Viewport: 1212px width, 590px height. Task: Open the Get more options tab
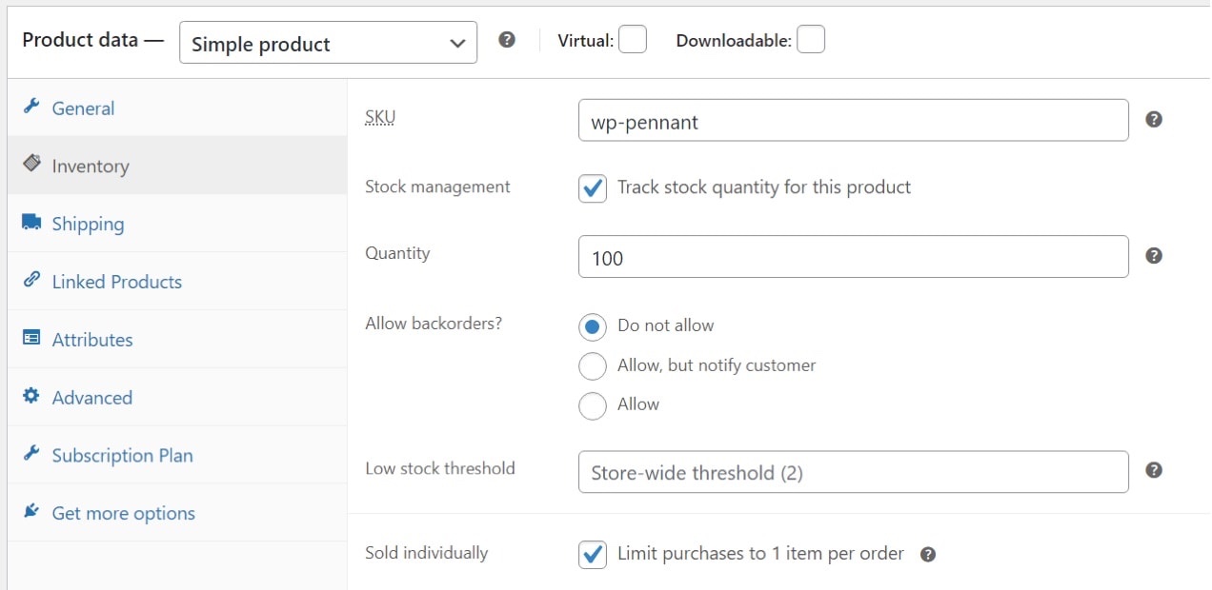click(x=177, y=514)
